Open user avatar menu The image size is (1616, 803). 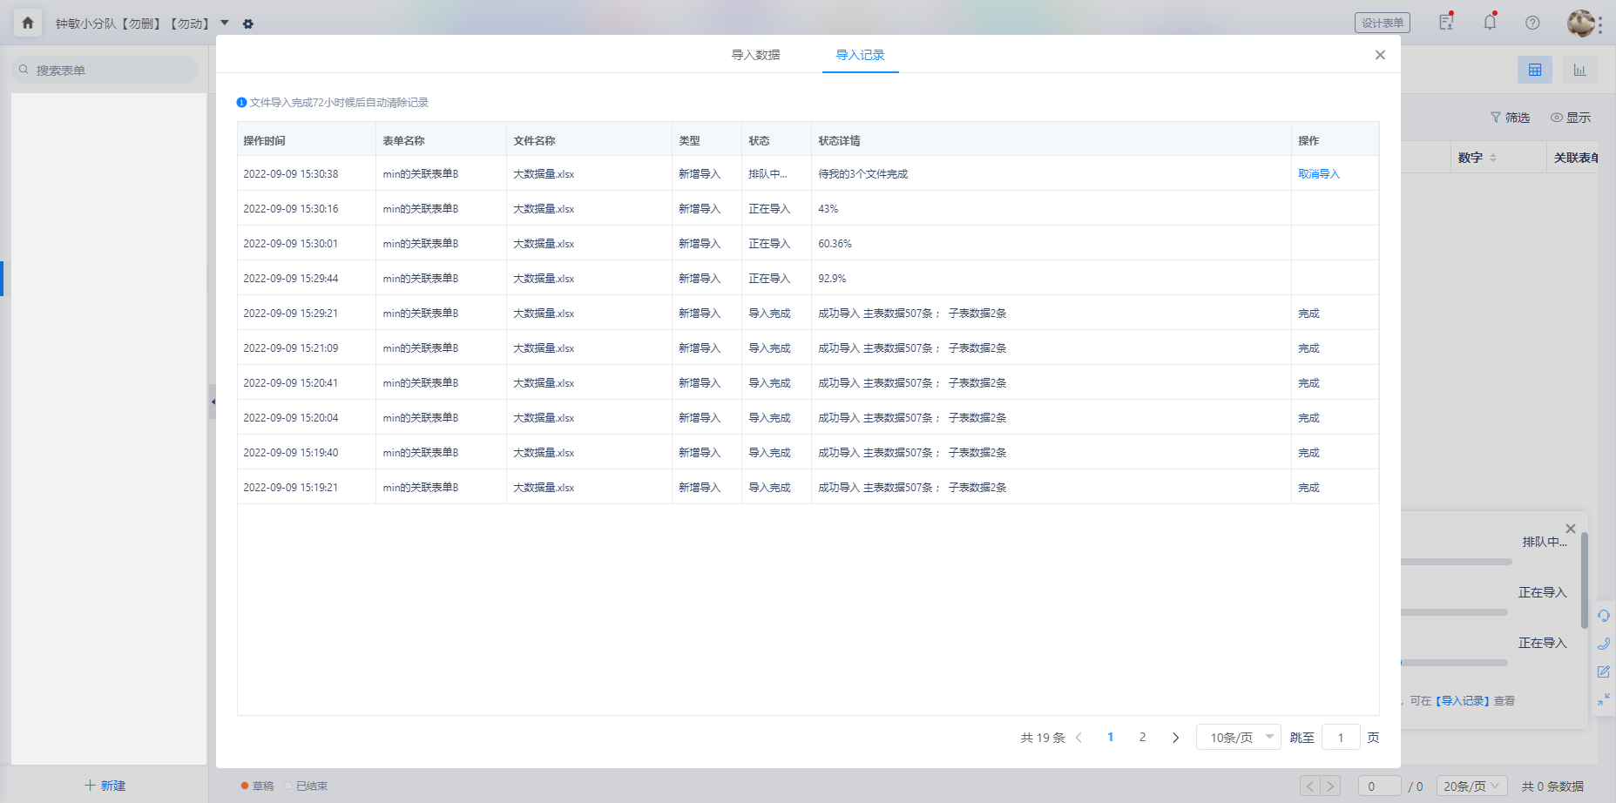click(x=1580, y=23)
